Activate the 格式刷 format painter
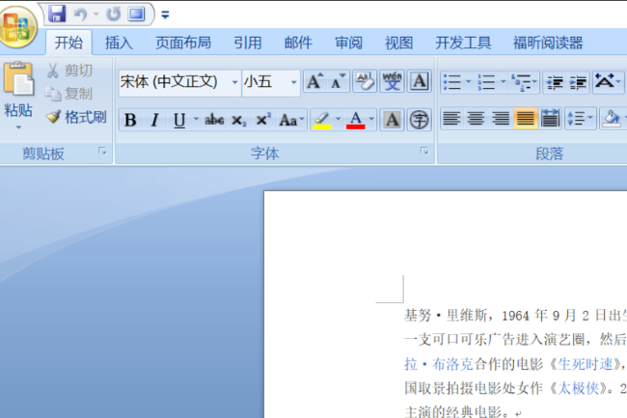Viewport: 627px width, 418px height. pyautogui.click(x=76, y=117)
